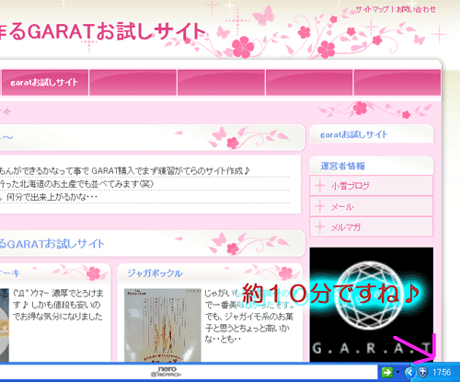Click the GARATお試しサイト site title
This screenshot has height=382, width=460.
point(103,31)
